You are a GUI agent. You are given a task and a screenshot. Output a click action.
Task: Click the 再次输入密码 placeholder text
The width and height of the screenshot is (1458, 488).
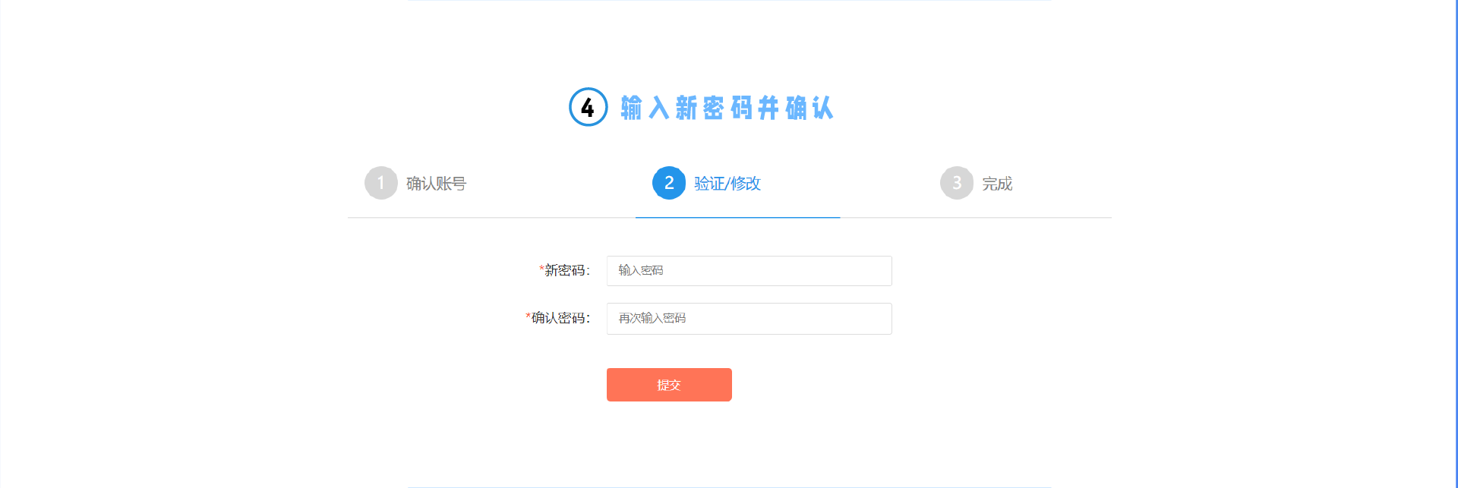coord(652,318)
